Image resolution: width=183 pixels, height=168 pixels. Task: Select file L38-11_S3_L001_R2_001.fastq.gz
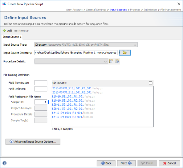[x=73, y=108]
